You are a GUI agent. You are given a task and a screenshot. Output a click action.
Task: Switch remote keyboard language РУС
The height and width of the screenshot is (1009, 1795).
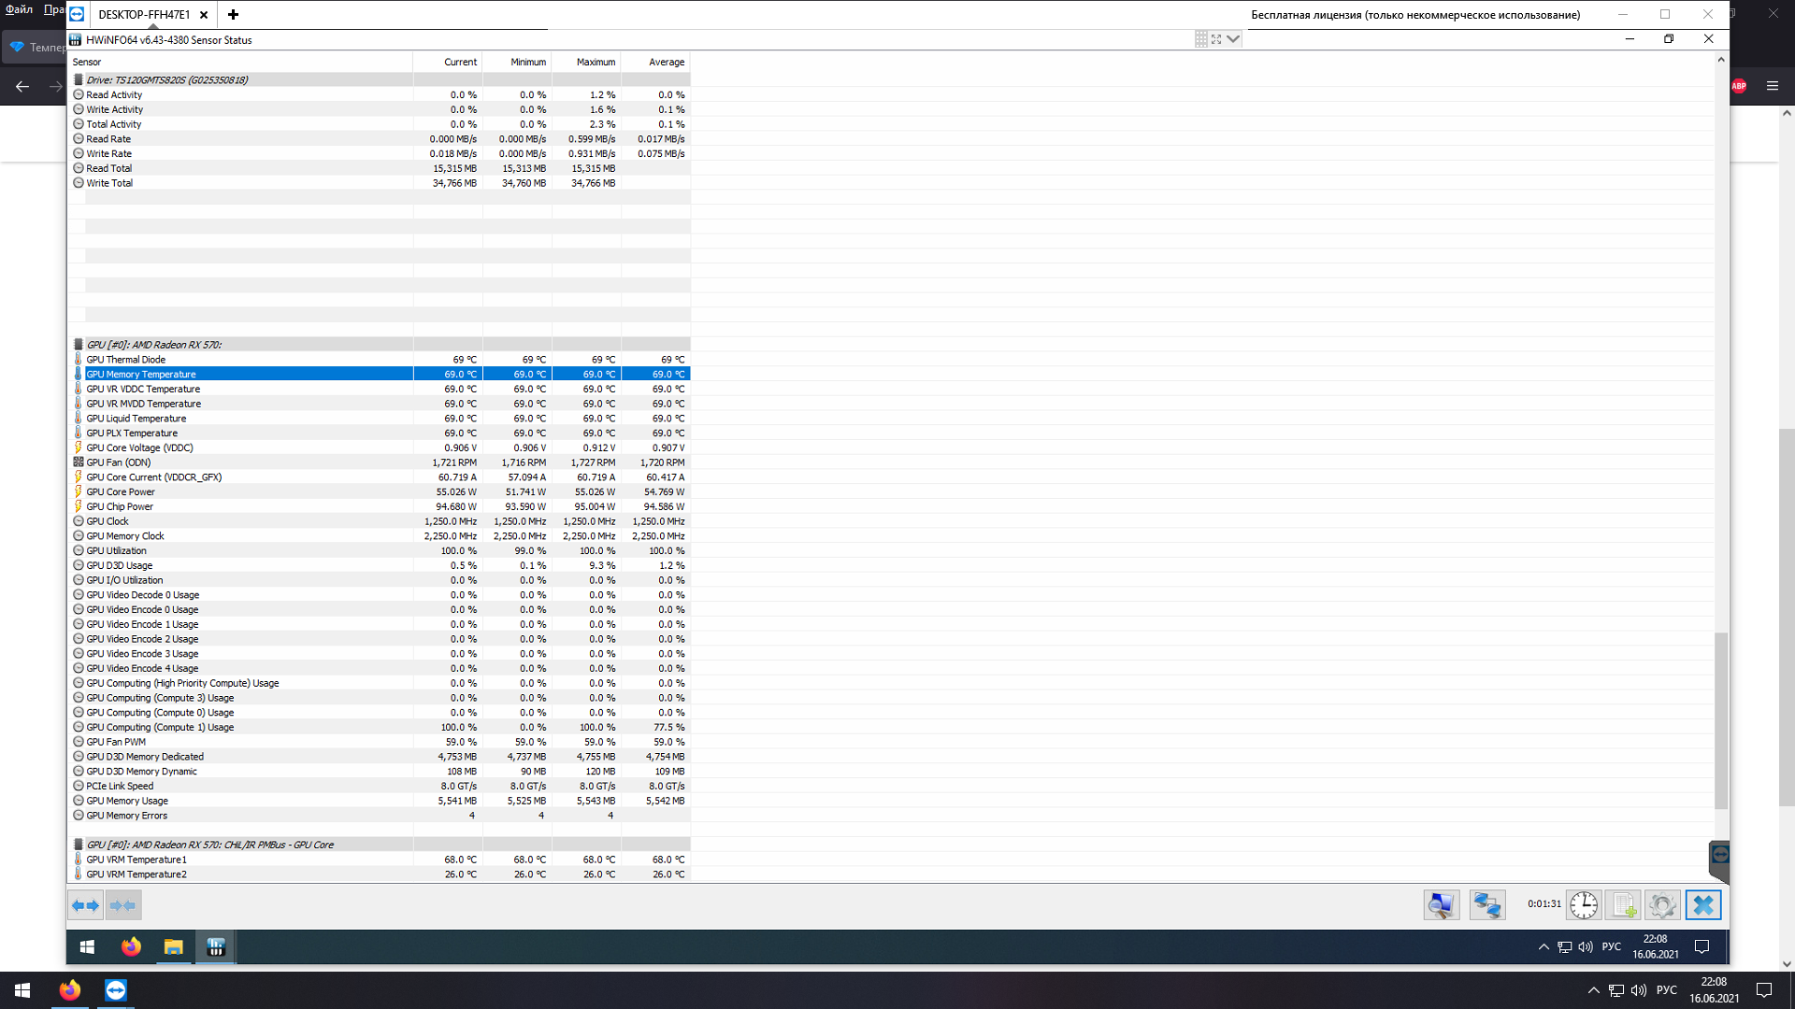coord(1612,947)
